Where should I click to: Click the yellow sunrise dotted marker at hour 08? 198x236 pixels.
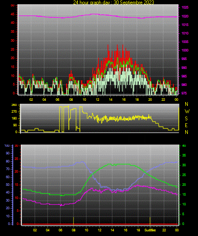(x=74, y=221)
